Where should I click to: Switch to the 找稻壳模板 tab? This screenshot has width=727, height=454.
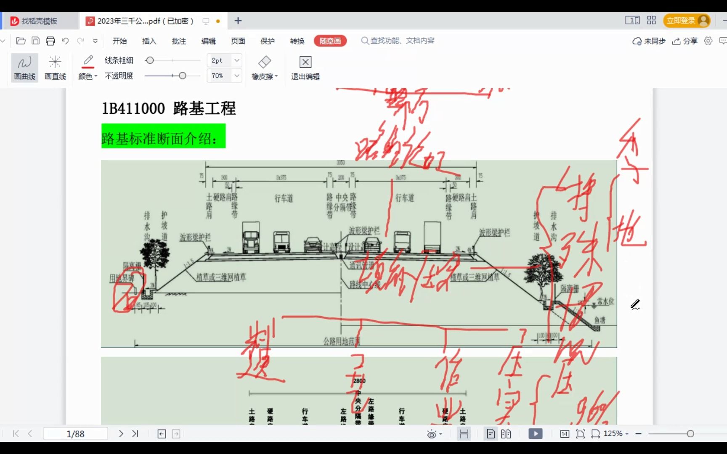click(x=40, y=21)
